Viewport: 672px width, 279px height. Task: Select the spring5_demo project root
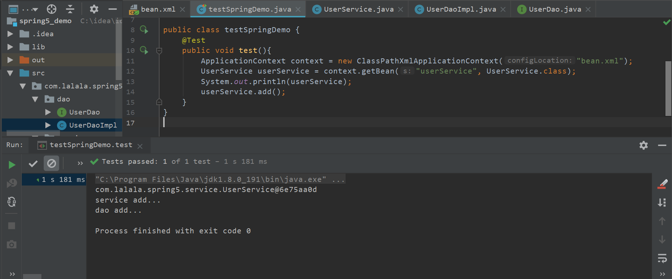click(45, 21)
